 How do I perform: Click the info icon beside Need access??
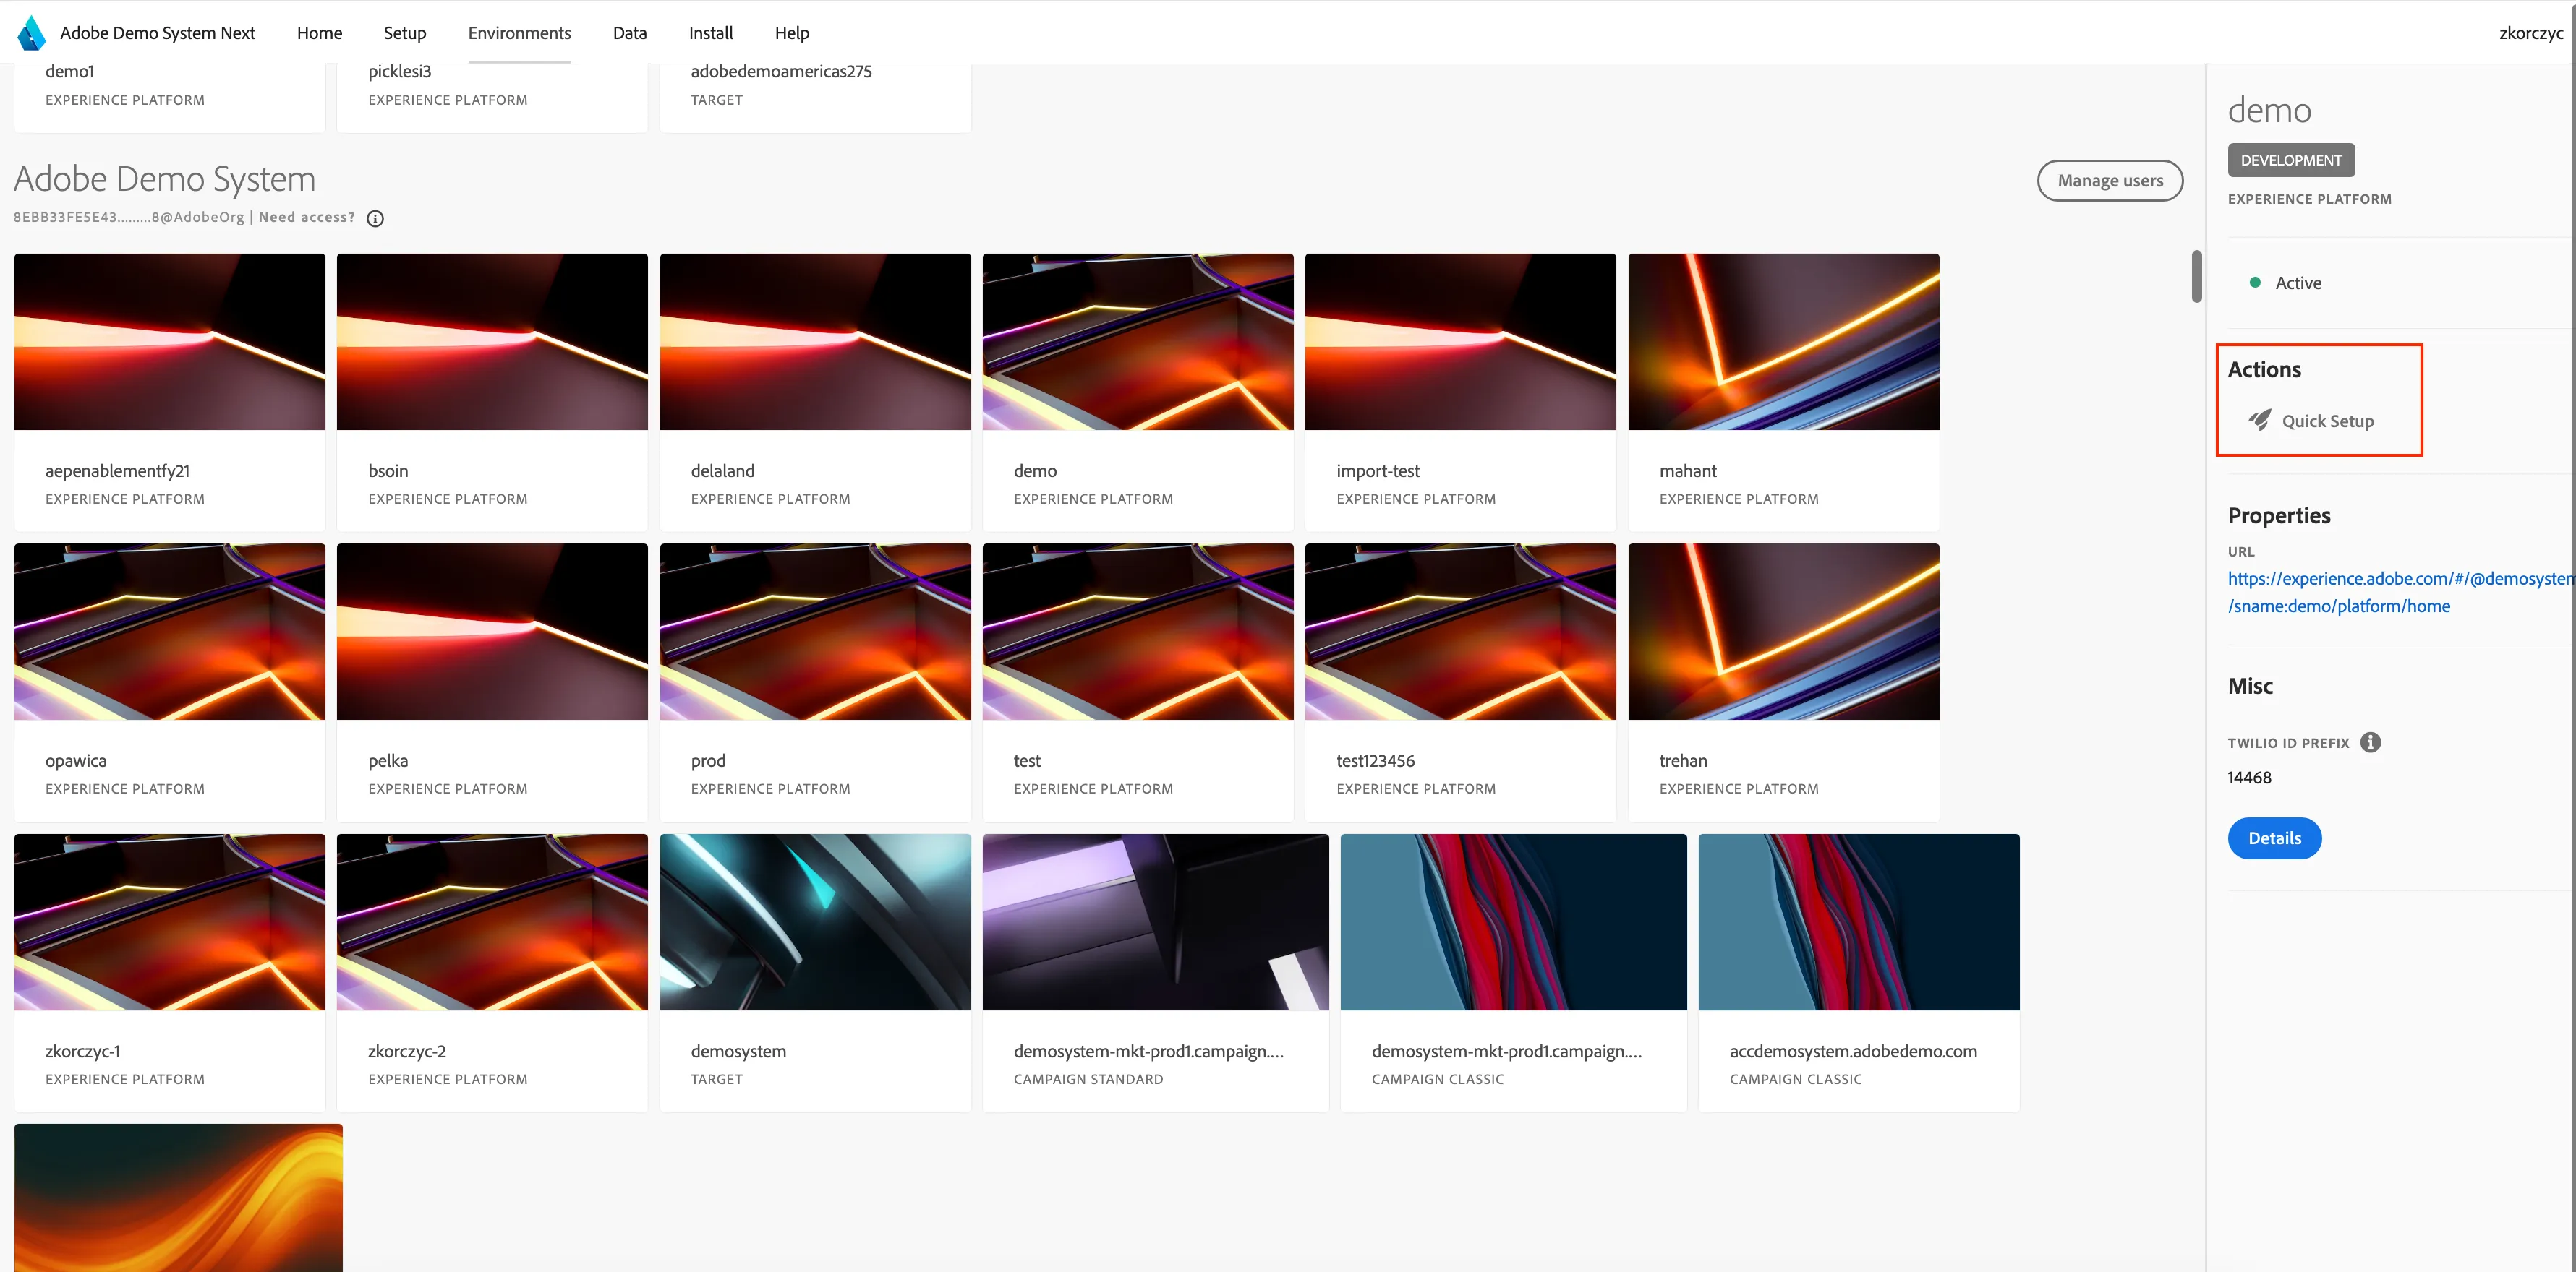(375, 219)
